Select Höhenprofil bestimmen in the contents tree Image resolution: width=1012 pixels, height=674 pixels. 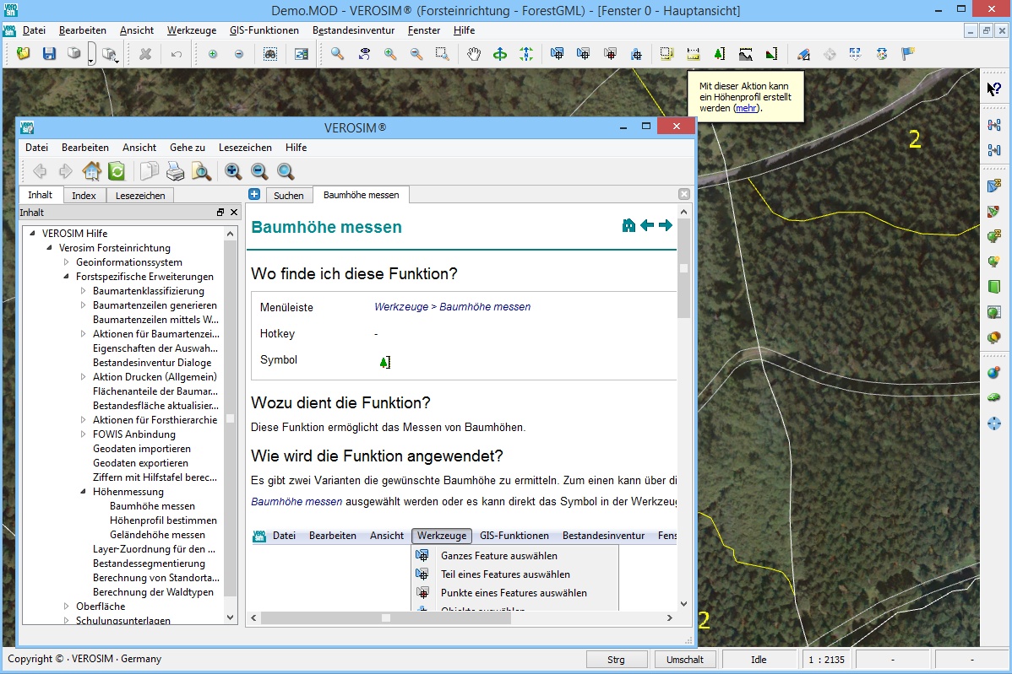point(163,520)
